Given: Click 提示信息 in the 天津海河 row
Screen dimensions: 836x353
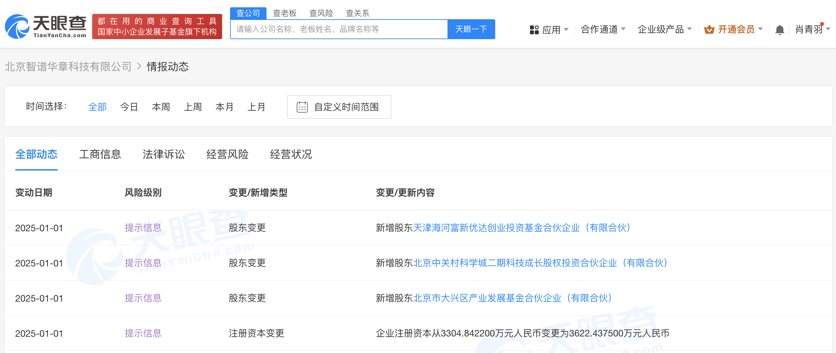Looking at the screenshot, I should point(143,228).
